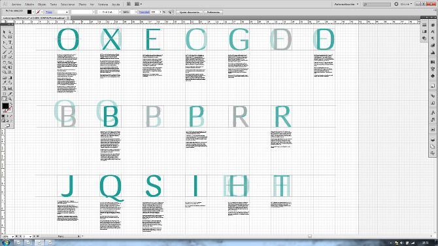This screenshot has width=438, height=246.
Task: Select the Pencil tool
Action: pyautogui.click(x=10, y=52)
